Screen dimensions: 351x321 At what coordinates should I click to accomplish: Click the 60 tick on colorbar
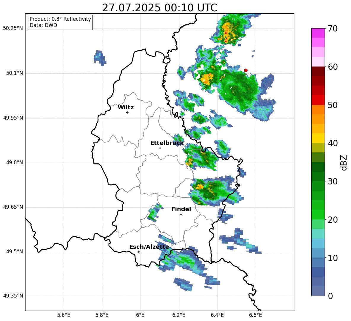pyautogui.click(x=333, y=67)
